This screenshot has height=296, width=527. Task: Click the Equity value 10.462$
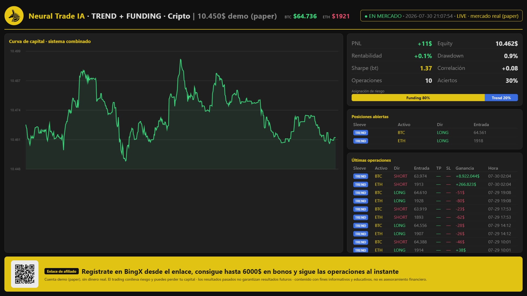tap(506, 44)
